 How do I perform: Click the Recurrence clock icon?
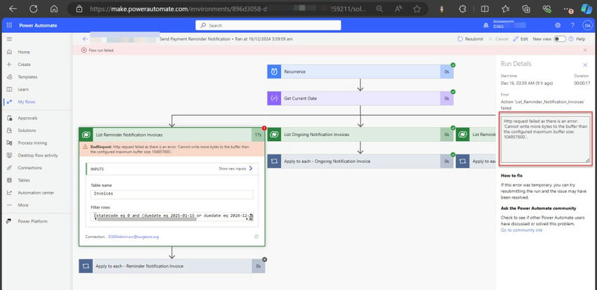[274, 72]
